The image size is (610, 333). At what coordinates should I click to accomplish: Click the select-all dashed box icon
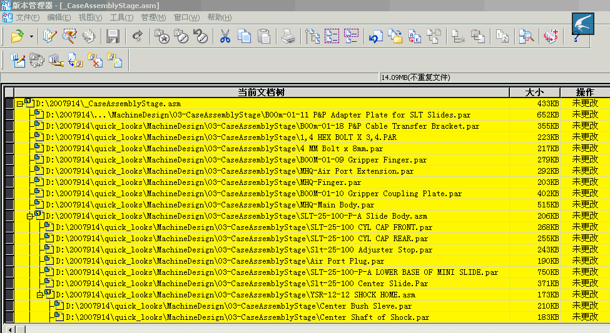click(332, 36)
